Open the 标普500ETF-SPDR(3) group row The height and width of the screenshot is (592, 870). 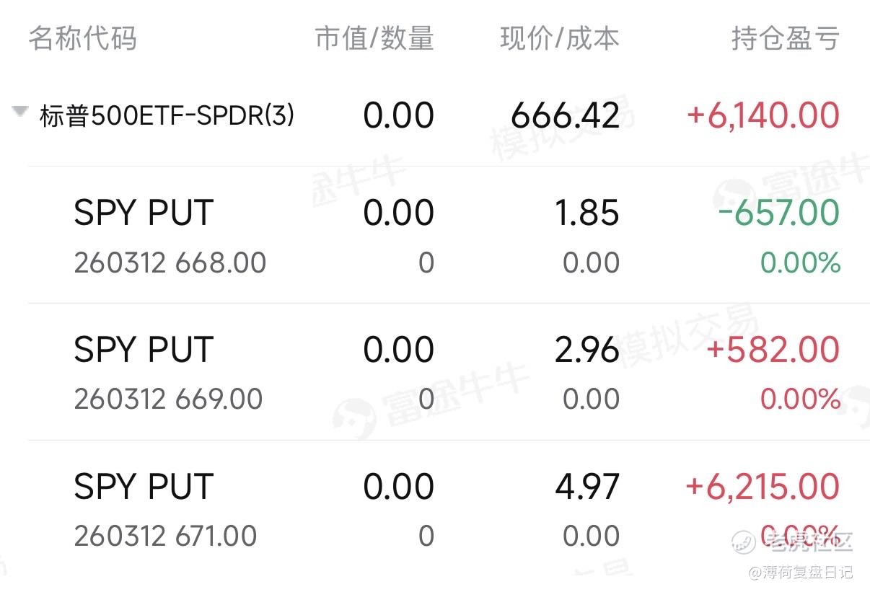coord(435,115)
